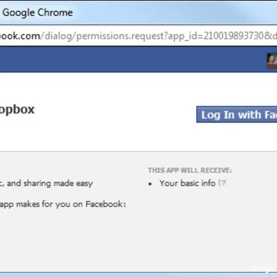Click the 'Google Chrome' window title text
This screenshot has height=277, width=277.
pyautogui.click(x=38, y=13)
